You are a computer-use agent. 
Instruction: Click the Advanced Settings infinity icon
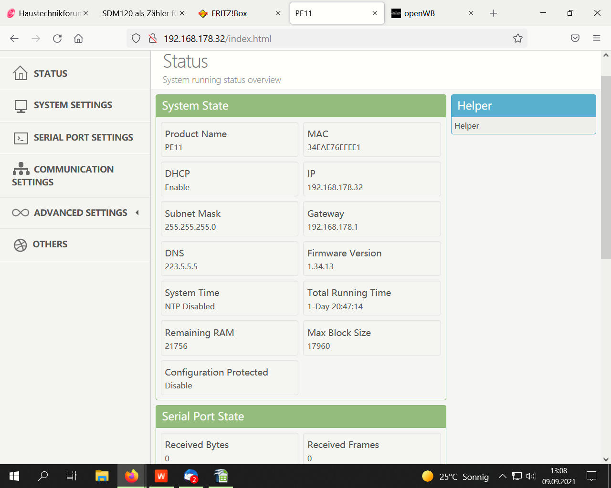click(x=21, y=213)
